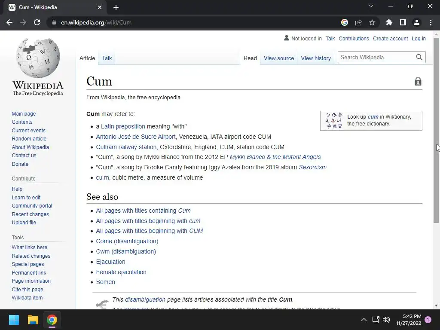Open the View history tab

point(316,58)
